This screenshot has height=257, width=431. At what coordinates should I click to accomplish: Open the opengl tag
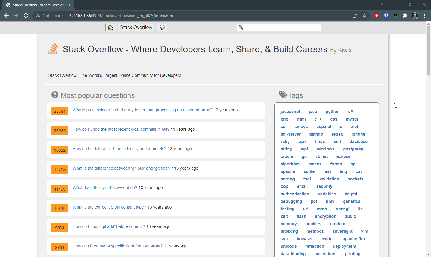tap(342, 209)
